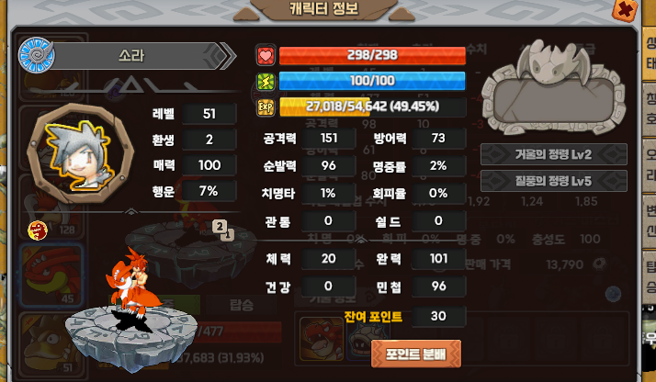Select yellow dinosaur pet thumbnail level 51

[51, 343]
